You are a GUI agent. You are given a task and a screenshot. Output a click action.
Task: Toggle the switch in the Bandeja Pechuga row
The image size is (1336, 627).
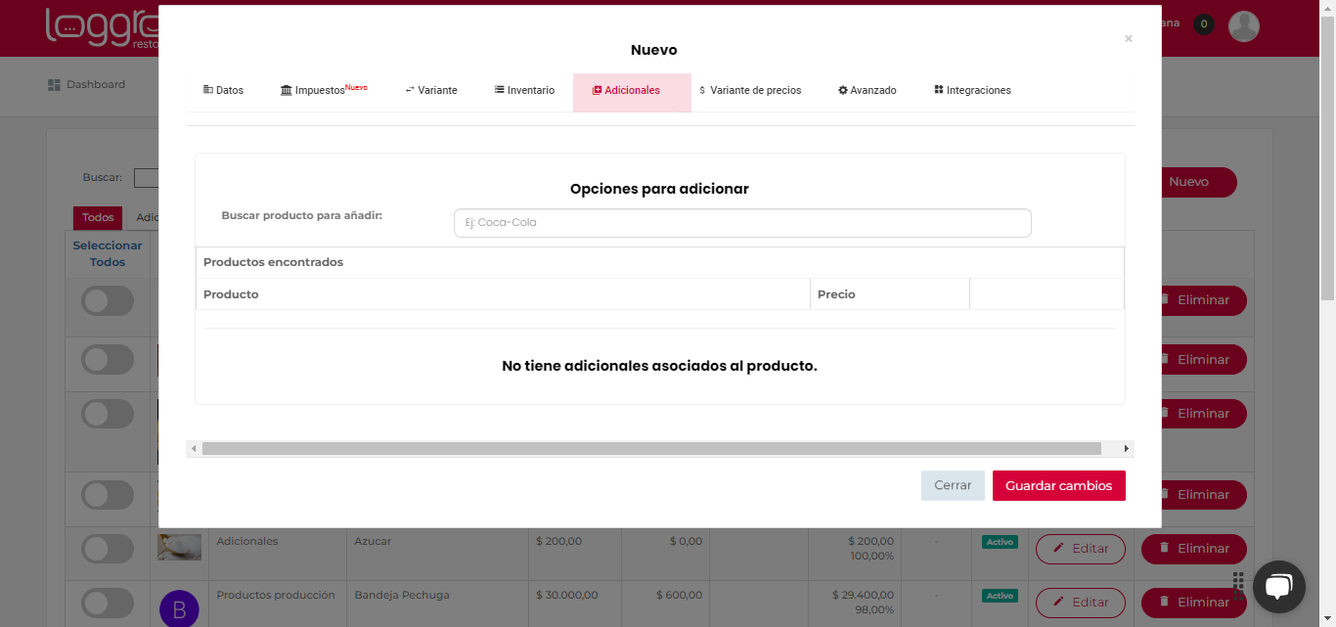(108, 603)
